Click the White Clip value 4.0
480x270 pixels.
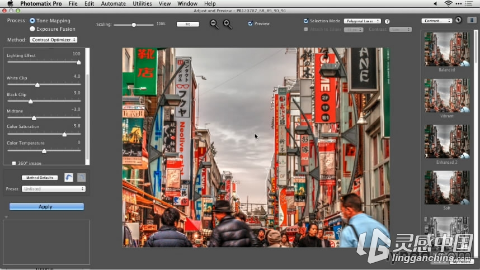[x=77, y=76]
